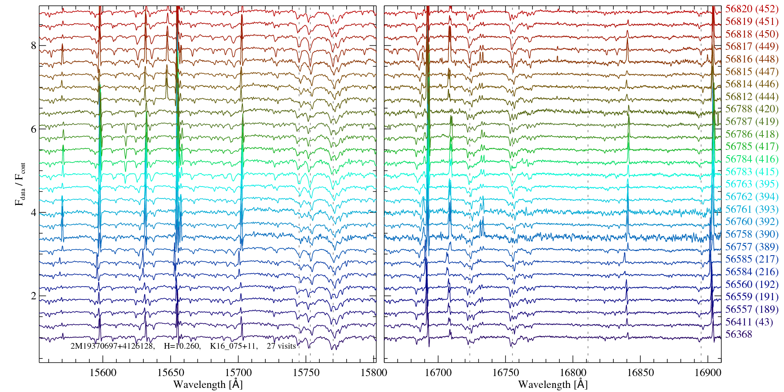This screenshot has width=784, height=392.
Task: Click the left panel Wavelength [Å] axis title
Action: [x=208, y=384]
